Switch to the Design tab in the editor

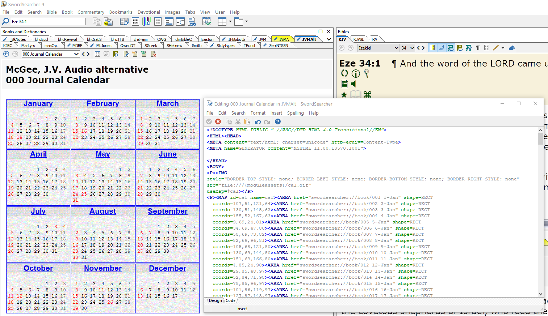tap(215, 300)
